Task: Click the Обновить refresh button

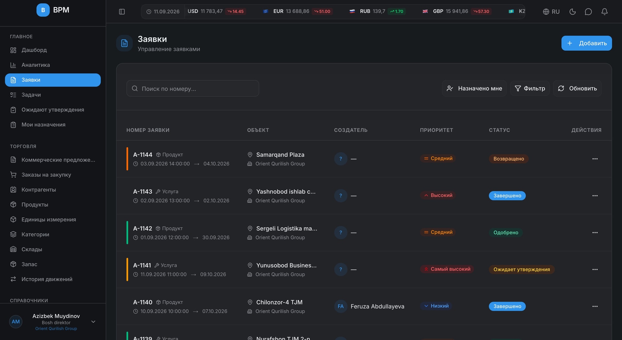Action: pos(577,88)
